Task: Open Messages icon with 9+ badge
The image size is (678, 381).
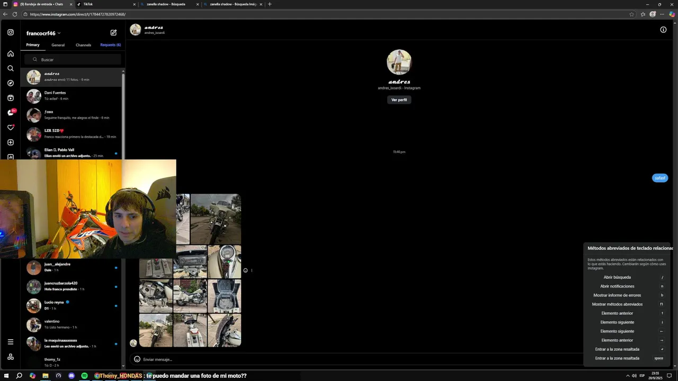Action: (x=11, y=113)
